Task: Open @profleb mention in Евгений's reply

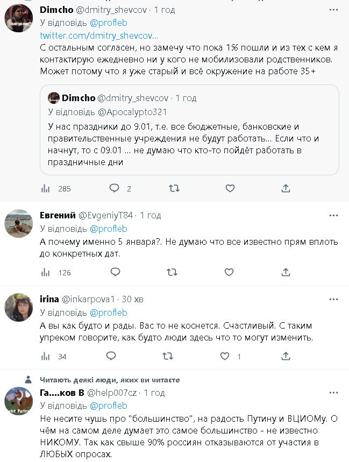Action: (108, 229)
